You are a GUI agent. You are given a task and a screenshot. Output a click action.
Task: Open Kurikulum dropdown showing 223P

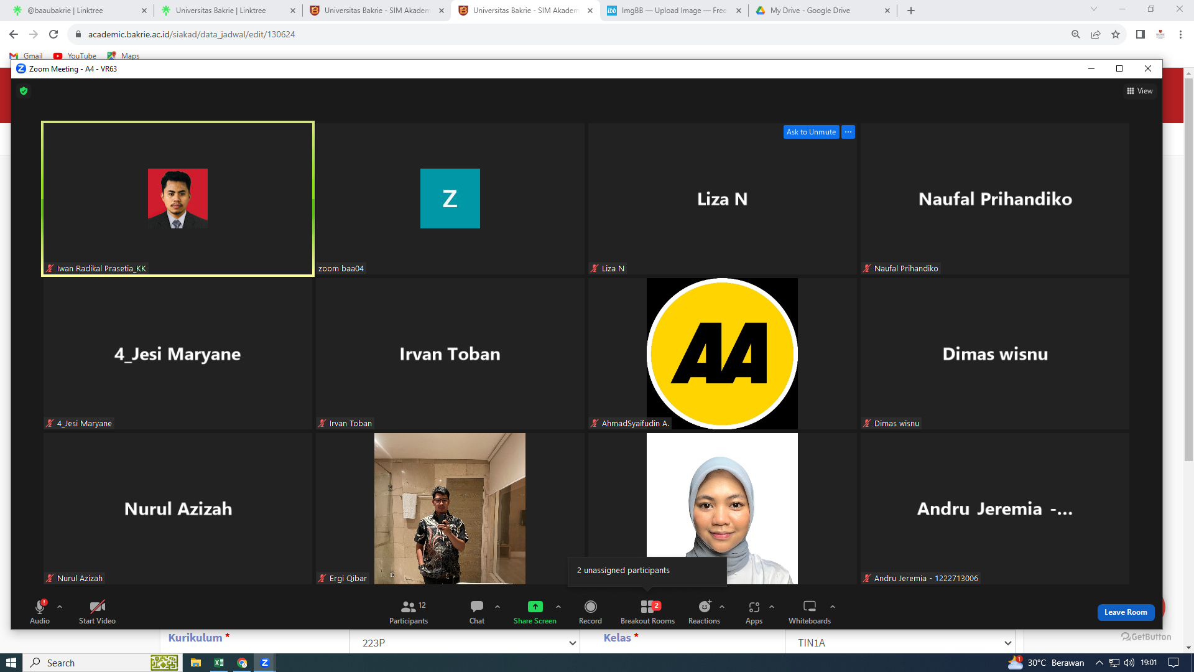pos(464,643)
